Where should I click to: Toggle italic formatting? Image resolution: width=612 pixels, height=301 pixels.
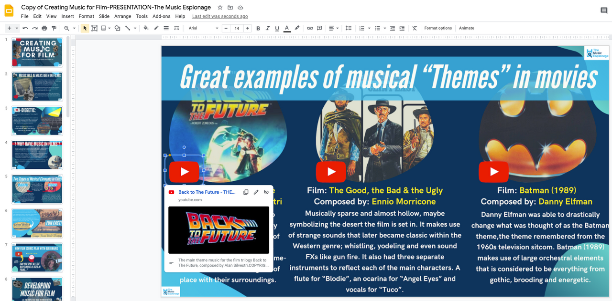(268, 28)
